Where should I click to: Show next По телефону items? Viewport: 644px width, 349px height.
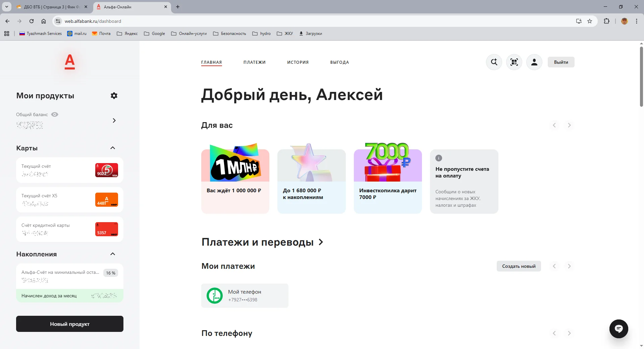coord(569,333)
